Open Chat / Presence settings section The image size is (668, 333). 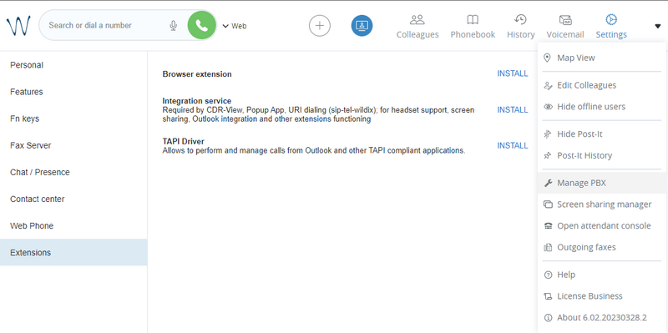pyautogui.click(x=73, y=173)
